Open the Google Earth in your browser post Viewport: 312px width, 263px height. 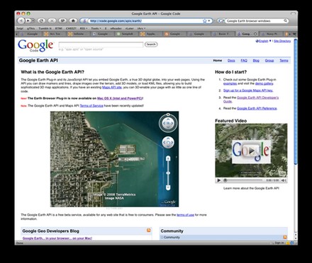[x=57, y=238]
